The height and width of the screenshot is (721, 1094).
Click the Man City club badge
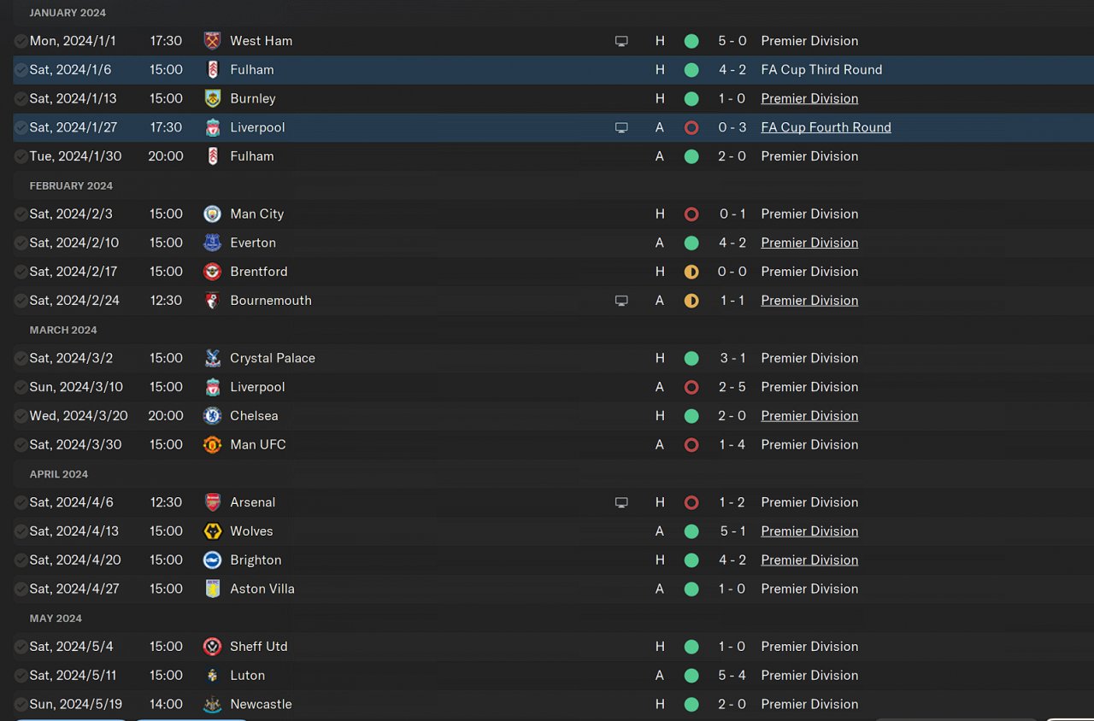coord(212,214)
